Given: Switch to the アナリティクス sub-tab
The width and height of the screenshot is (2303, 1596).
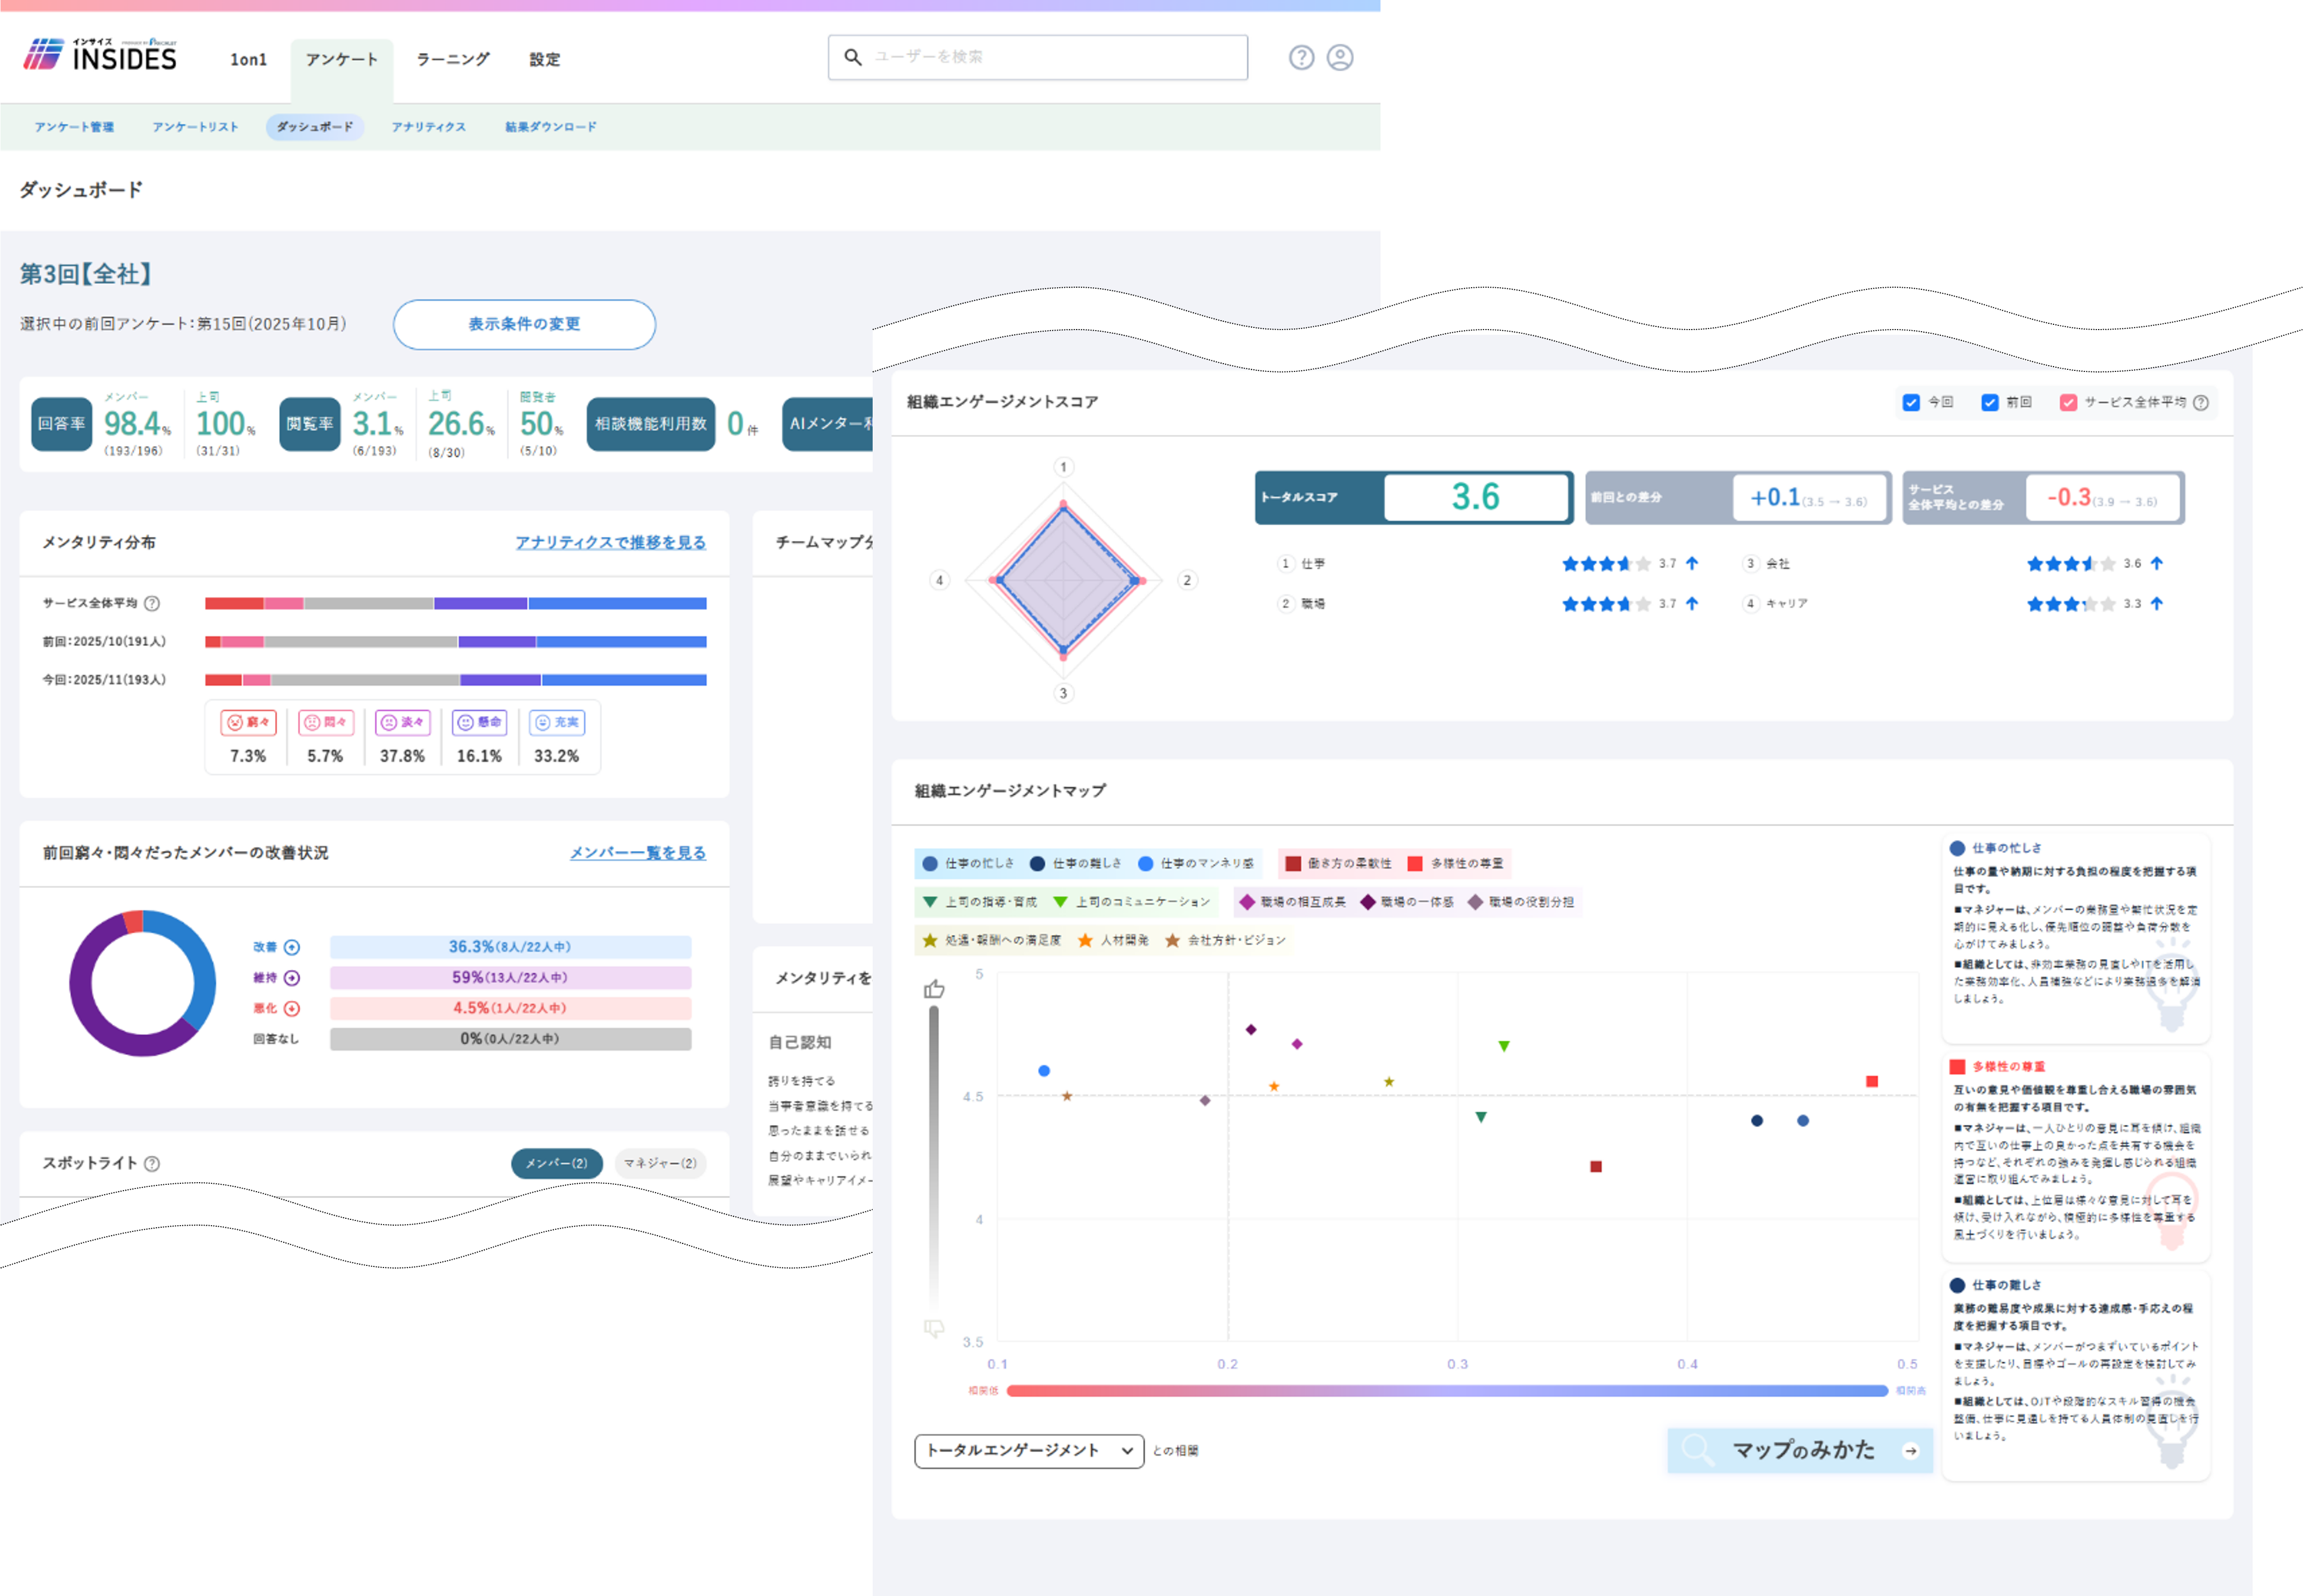Looking at the screenshot, I should coord(429,127).
